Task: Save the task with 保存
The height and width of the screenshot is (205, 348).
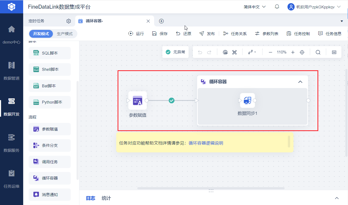Action: pyautogui.click(x=160, y=34)
